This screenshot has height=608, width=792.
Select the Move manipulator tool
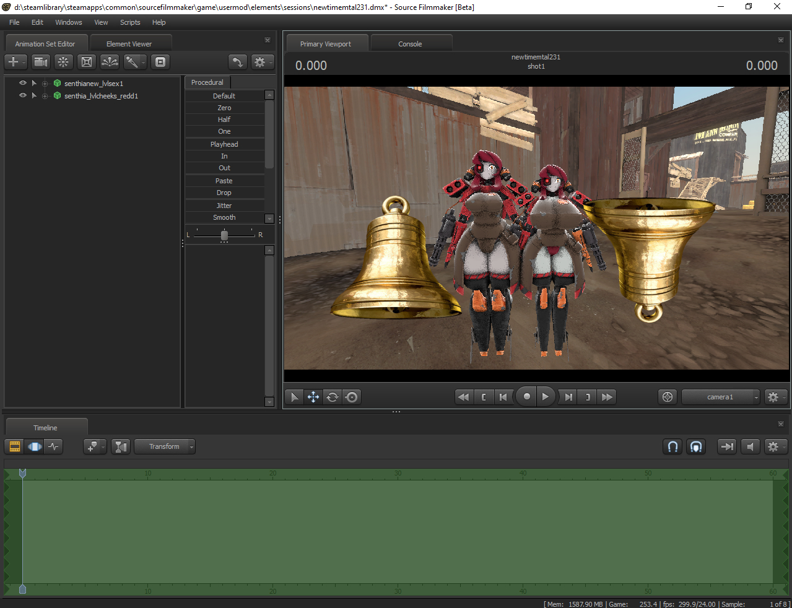click(313, 397)
